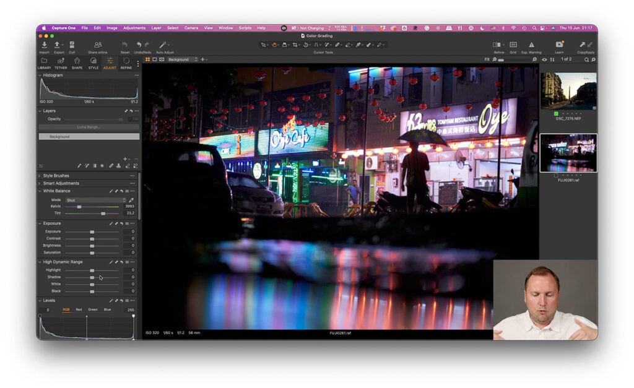The height and width of the screenshot is (388, 634).
Task: Collapse the Layers panel
Action: (40, 111)
